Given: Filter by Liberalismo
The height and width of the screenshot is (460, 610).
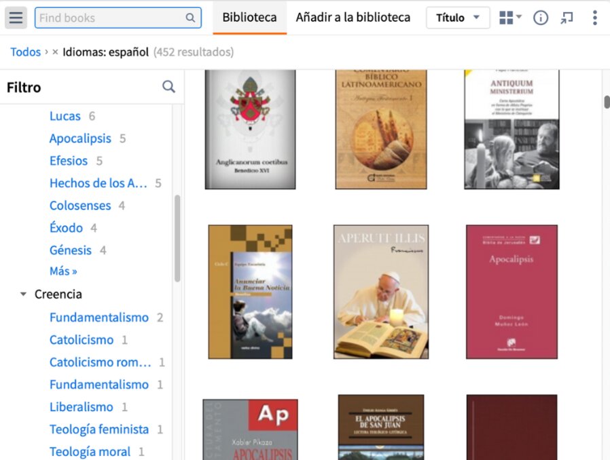Looking at the screenshot, I should 82,407.
